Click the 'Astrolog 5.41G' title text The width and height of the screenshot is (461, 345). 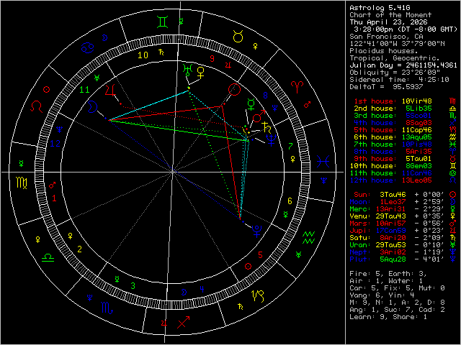(x=380, y=8)
